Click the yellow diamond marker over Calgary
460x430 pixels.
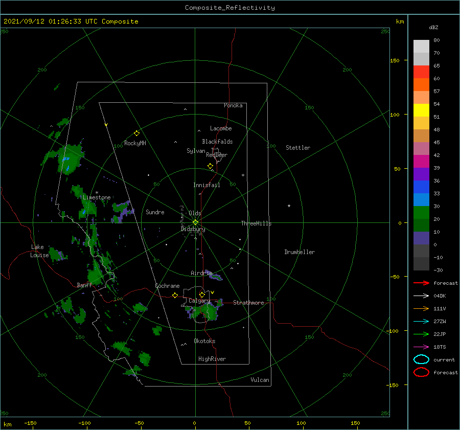click(x=202, y=295)
